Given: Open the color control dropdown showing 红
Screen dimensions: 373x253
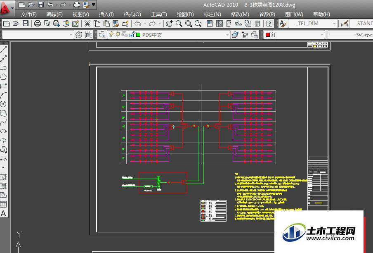Looking at the screenshot, I should (322, 35).
